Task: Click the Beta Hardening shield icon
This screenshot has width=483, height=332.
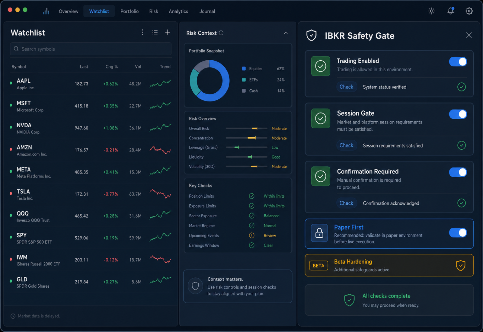Action: (461, 266)
